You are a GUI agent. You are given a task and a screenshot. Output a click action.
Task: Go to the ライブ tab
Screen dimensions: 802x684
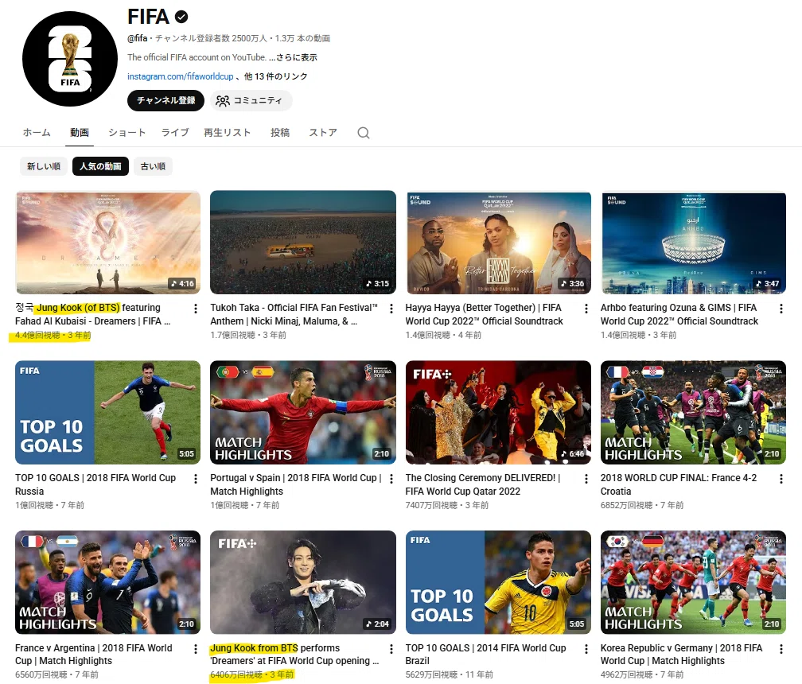tap(175, 133)
